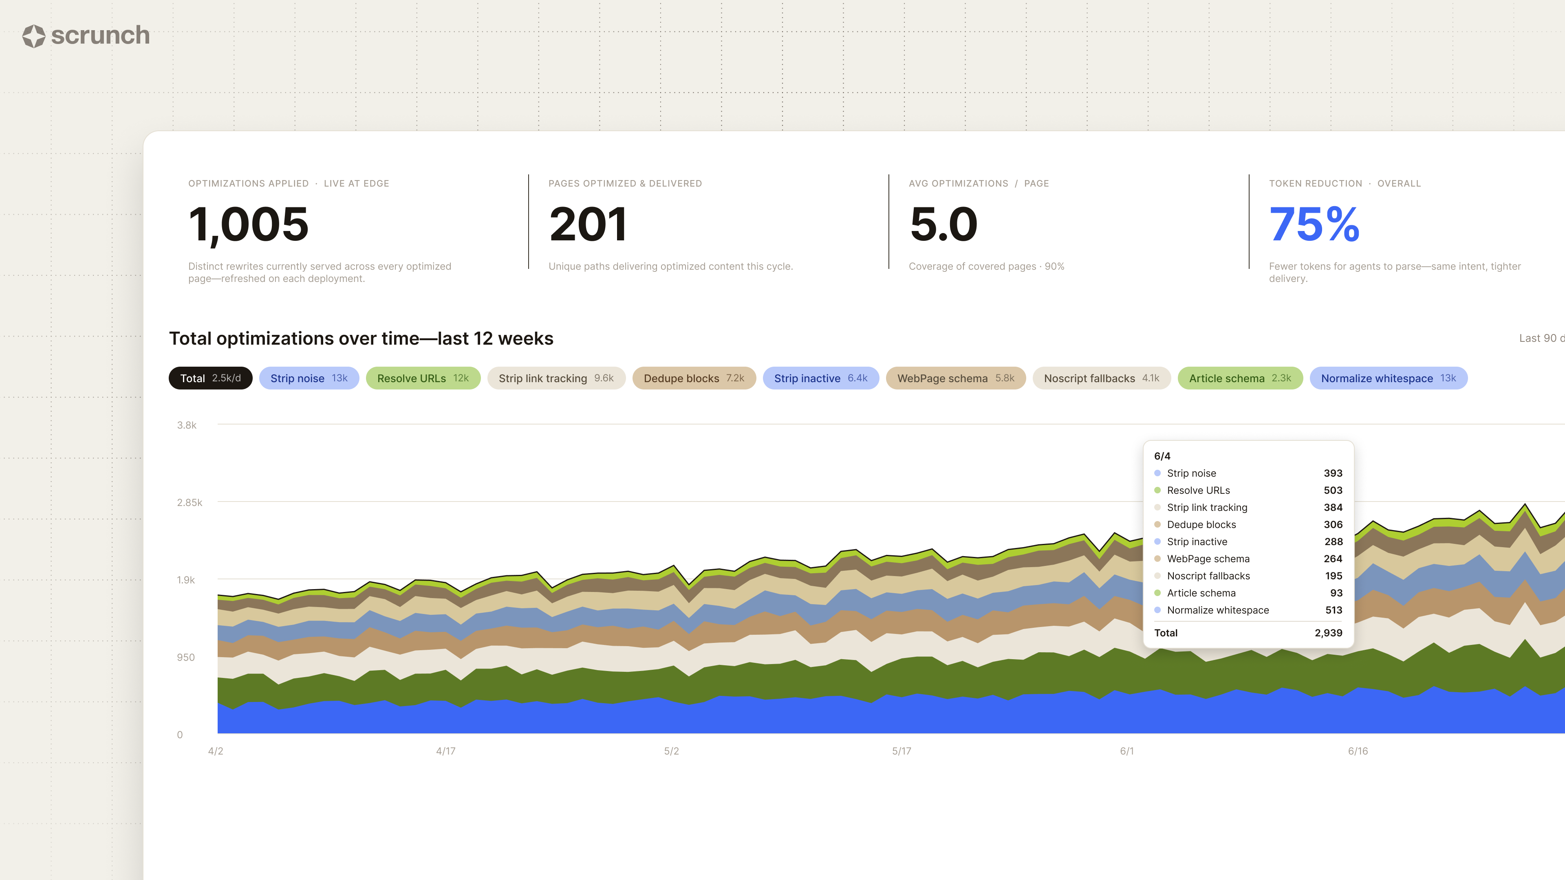Click the Dedupe blocks tan legend dot

click(1157, 525)
